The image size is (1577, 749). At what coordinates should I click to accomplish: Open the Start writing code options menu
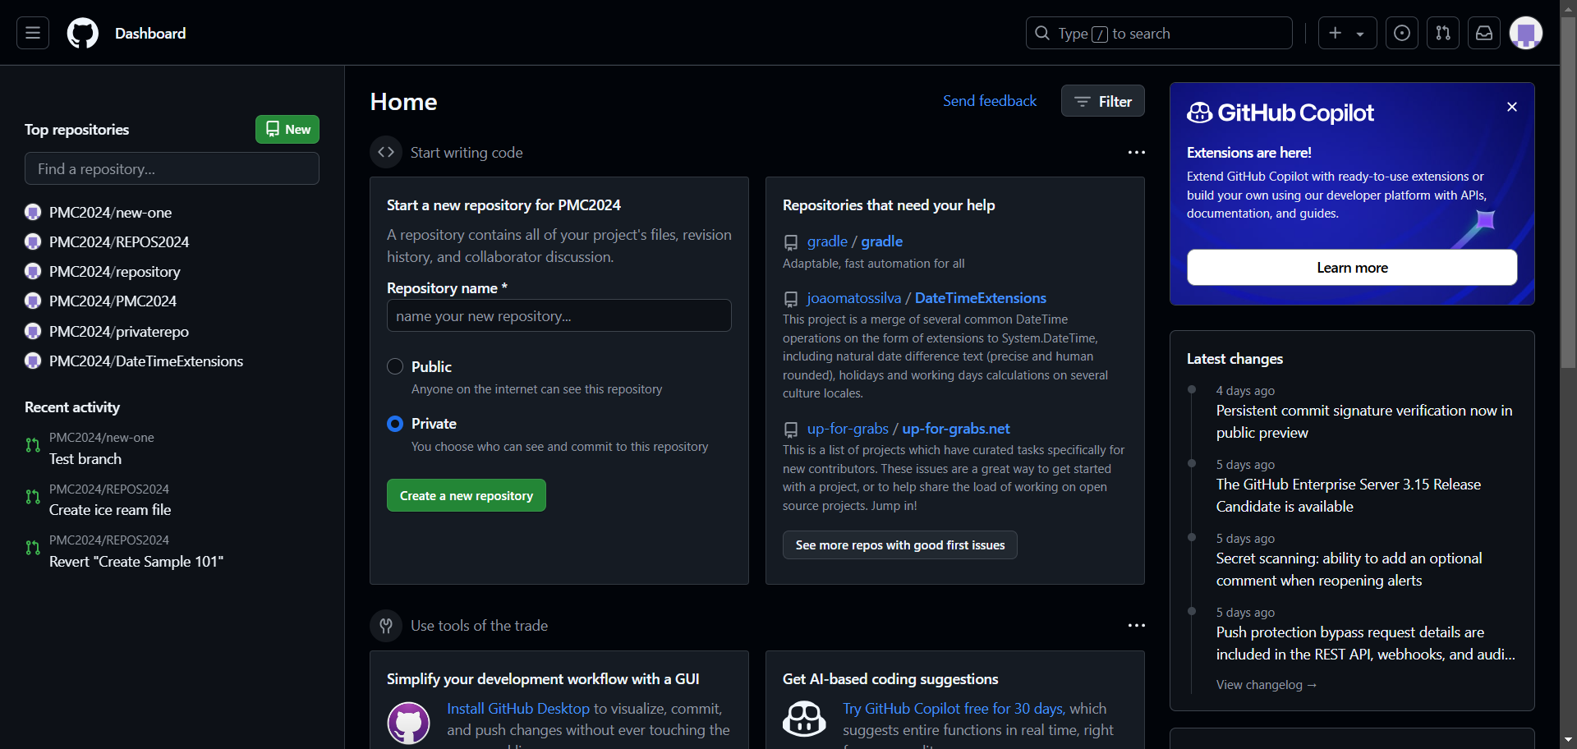(x=1136, y=153)
